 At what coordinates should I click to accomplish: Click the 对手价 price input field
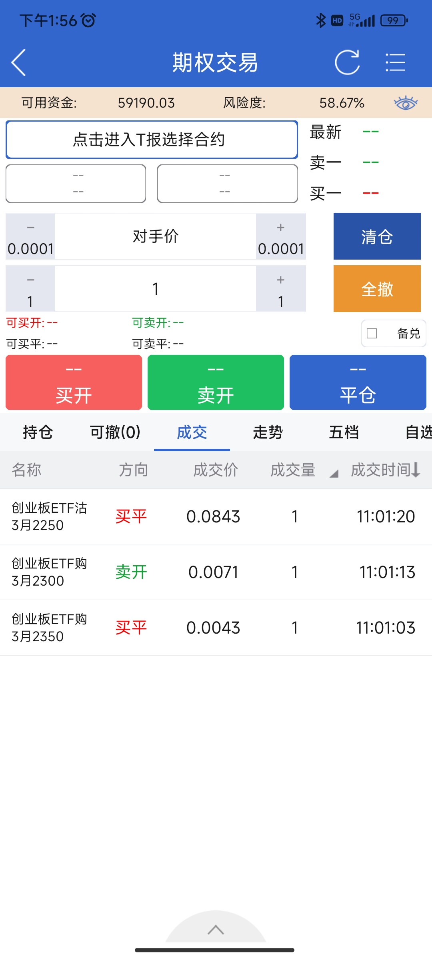[156, 236]
